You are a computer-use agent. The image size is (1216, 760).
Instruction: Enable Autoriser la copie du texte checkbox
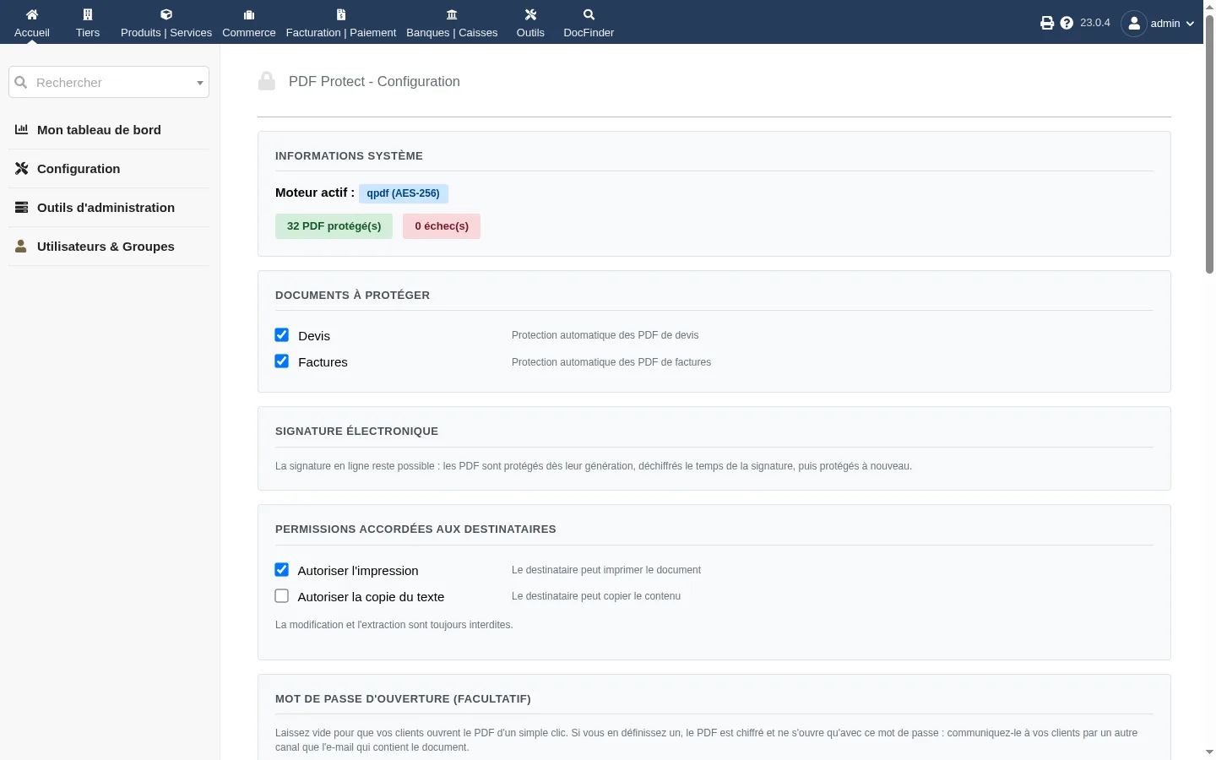pyautogui.click(x=282, y=596)
